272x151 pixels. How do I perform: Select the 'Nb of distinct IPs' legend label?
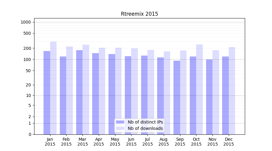pyautogui.click(x=145, y=122)
